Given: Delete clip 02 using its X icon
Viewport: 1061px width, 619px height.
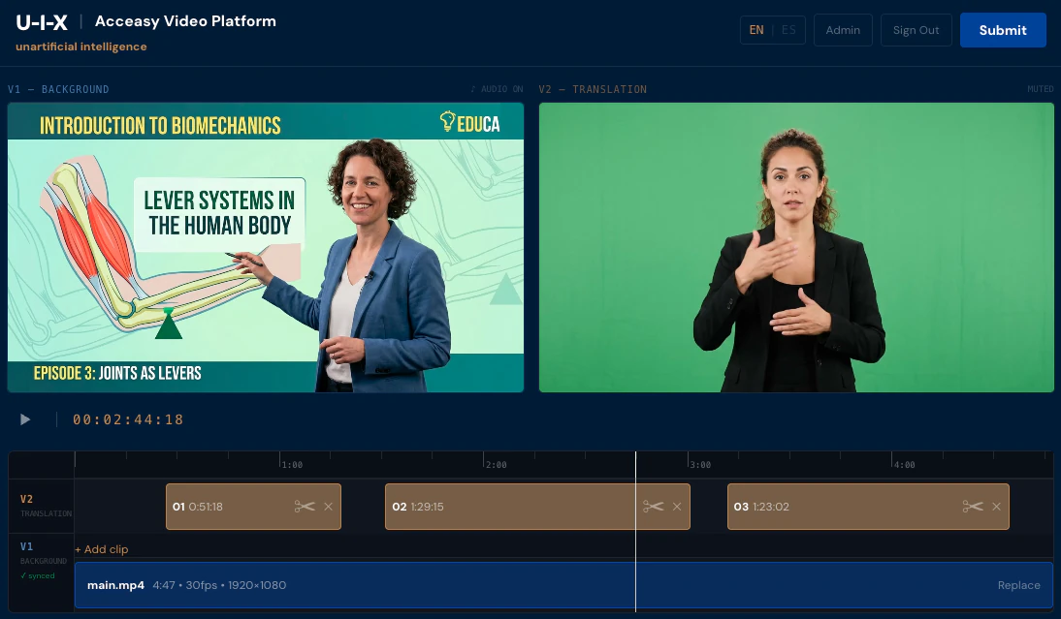Looking at the screenshot, I should (x=677, y=507).
